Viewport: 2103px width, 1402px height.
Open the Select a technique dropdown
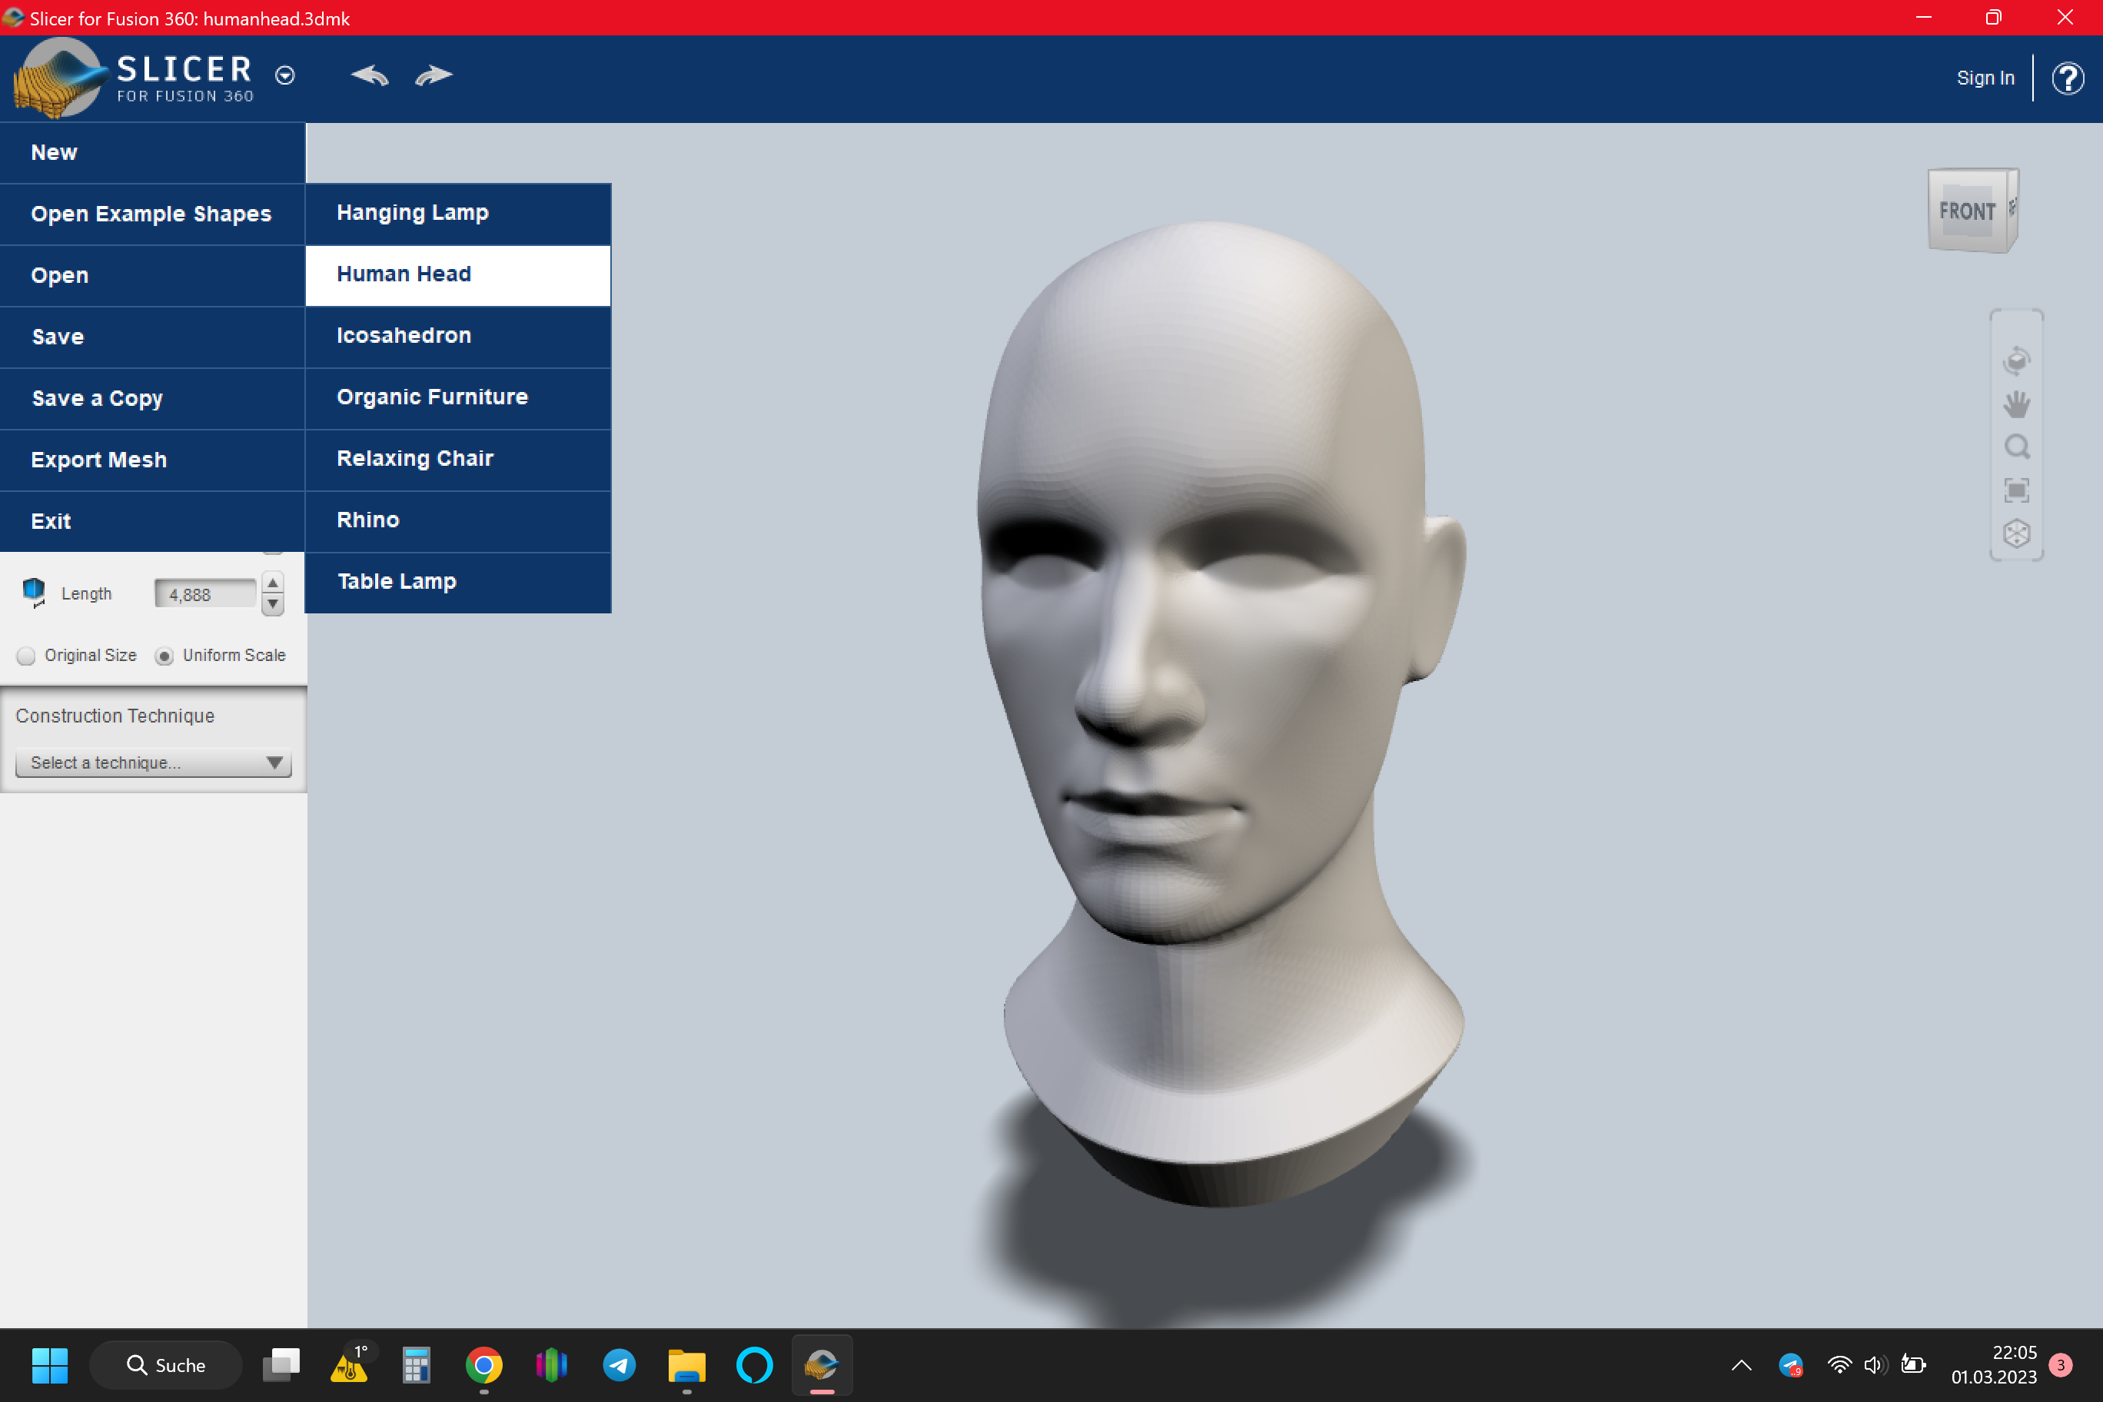tap(154, 762)
